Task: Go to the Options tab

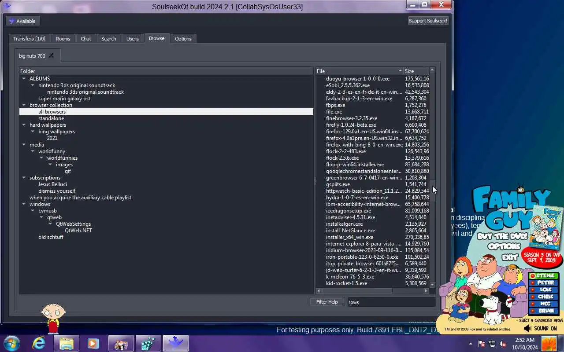Action: point(183,39)
